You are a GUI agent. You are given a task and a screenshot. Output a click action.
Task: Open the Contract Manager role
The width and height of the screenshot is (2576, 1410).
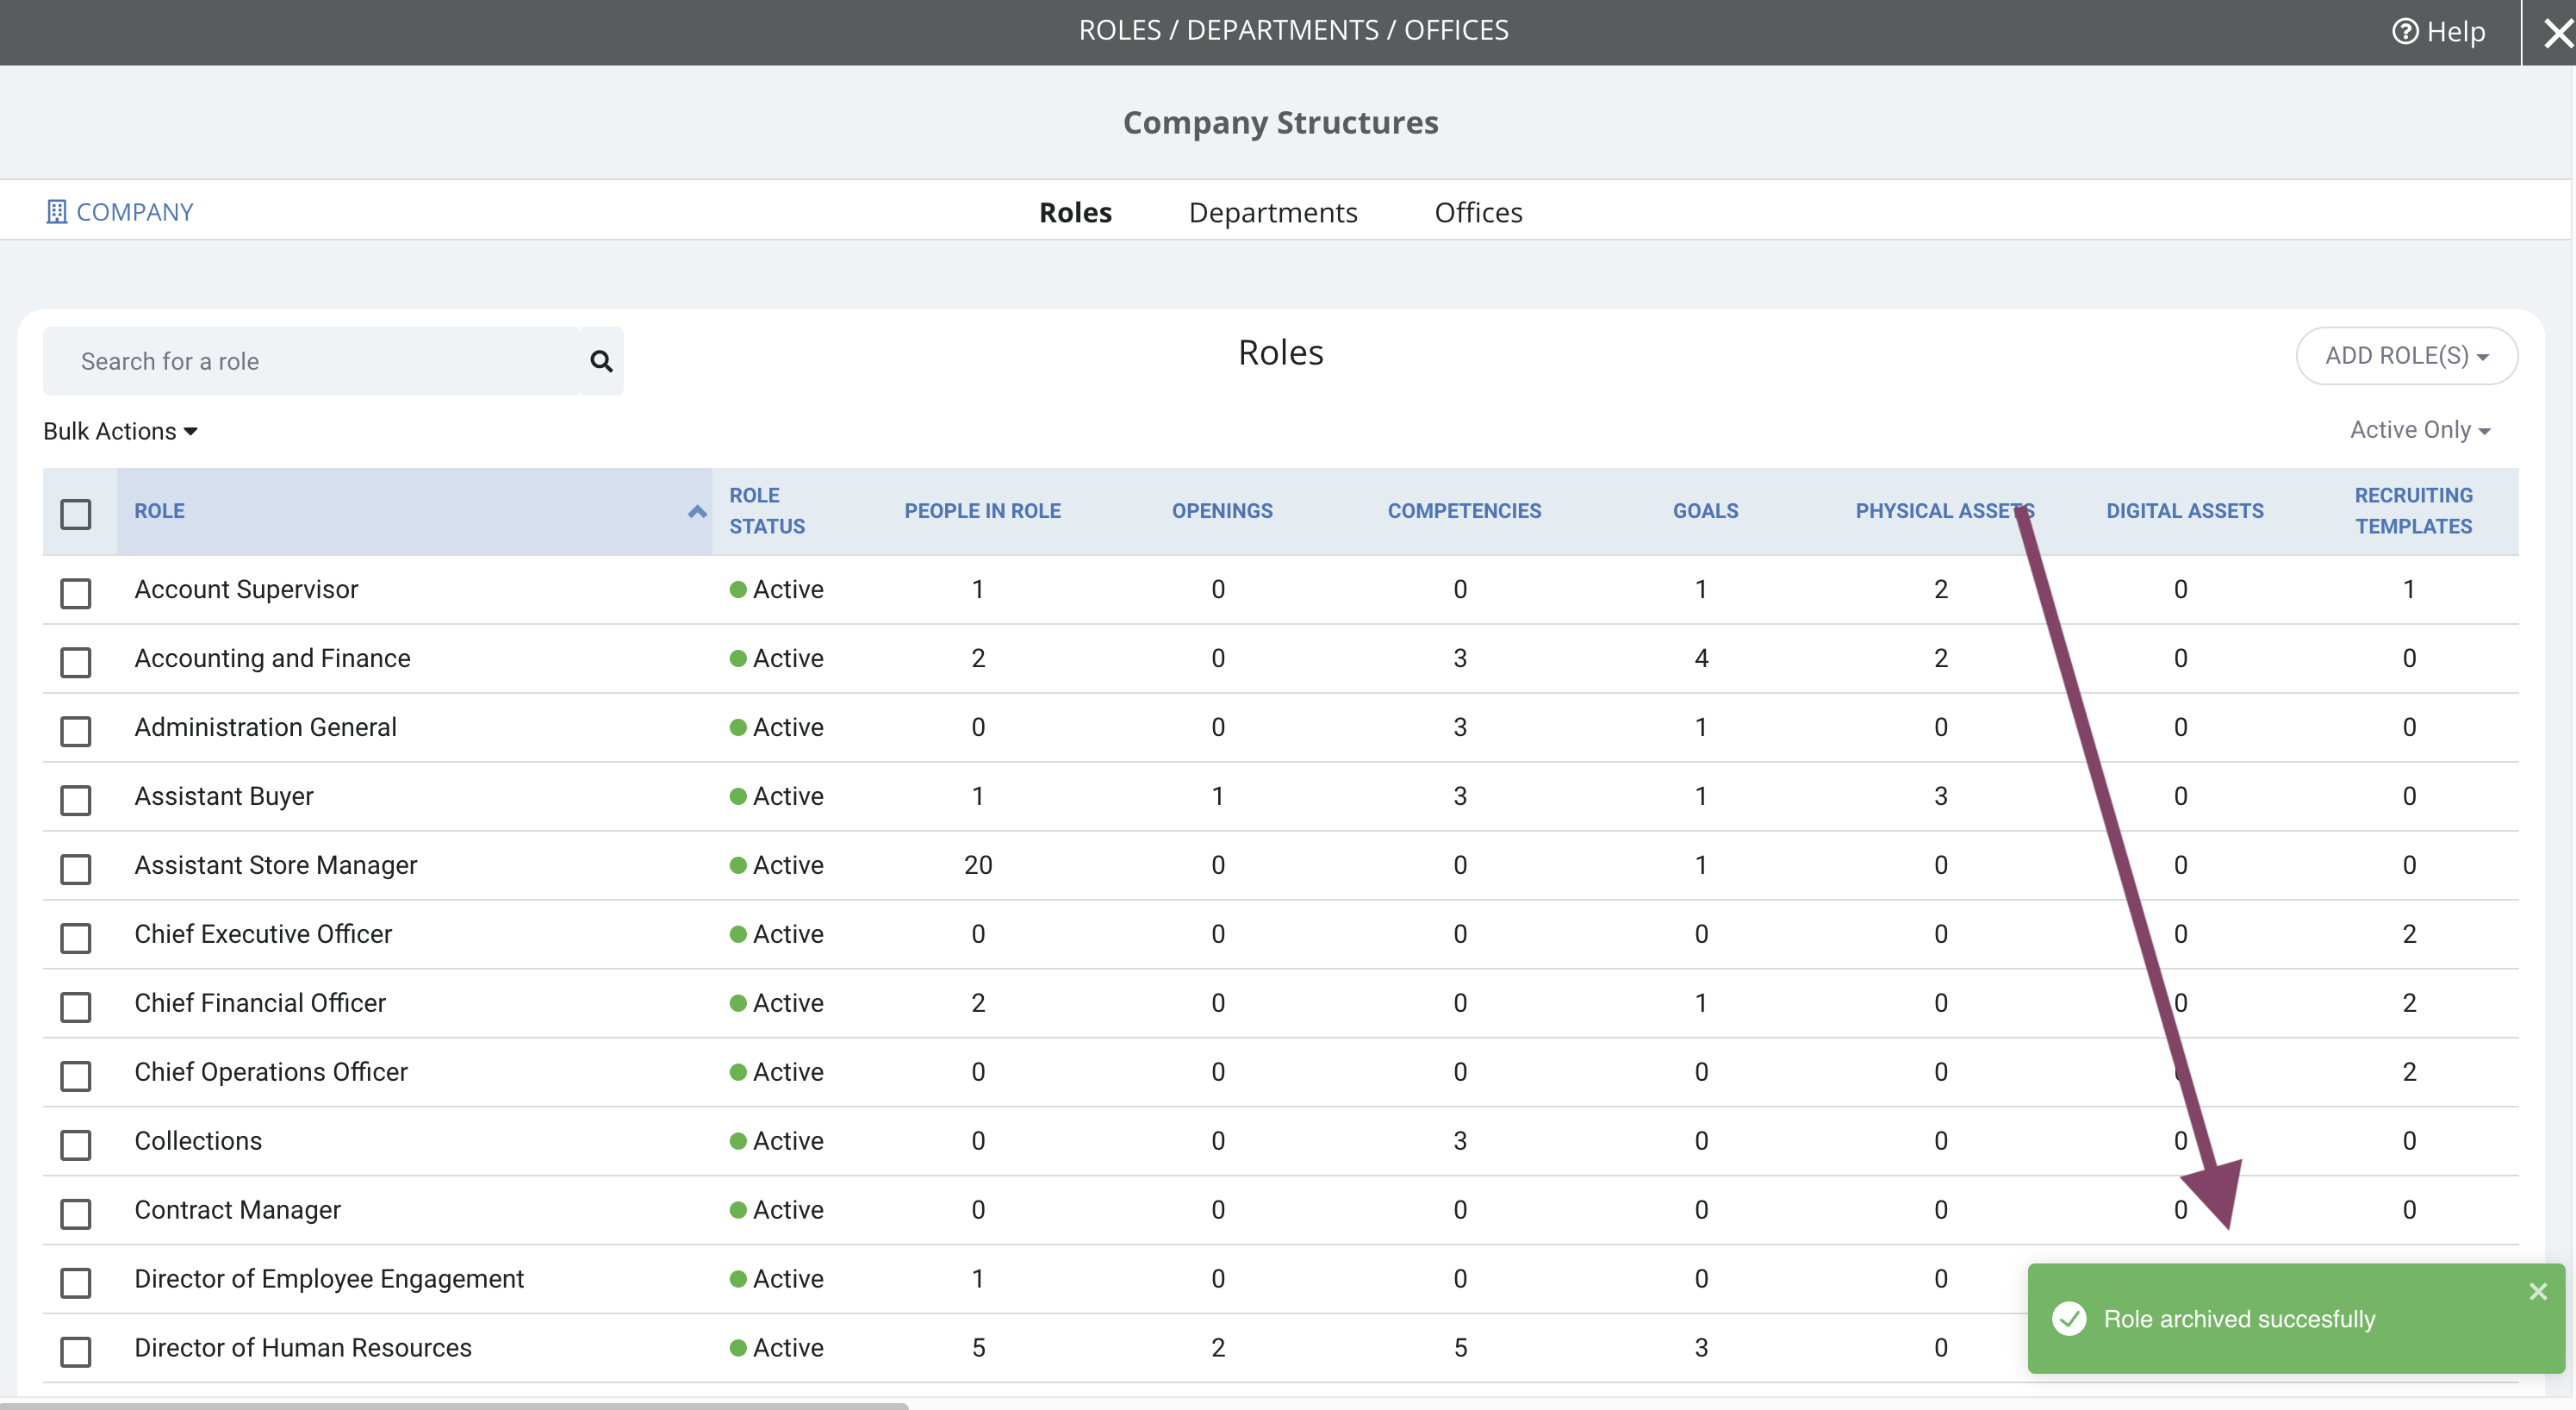click(x=237, y=1211)
